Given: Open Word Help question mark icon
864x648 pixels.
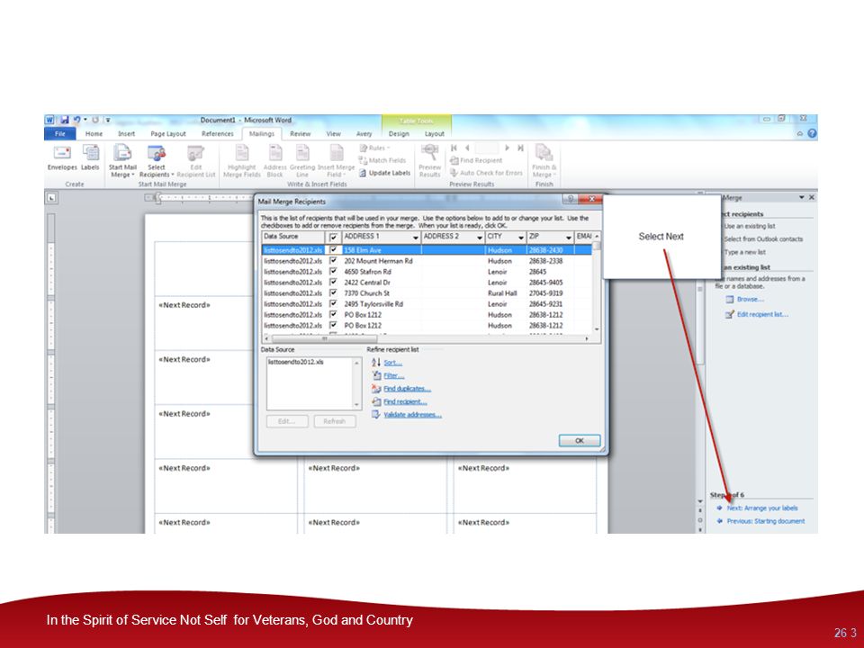Looking at the screenshot, I should pyautogui.click(x=812, y=134).
